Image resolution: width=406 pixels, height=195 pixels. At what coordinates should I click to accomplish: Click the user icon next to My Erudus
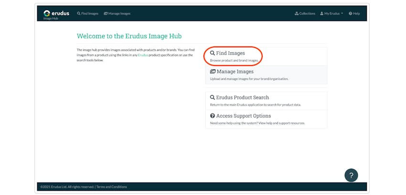pyautogui.click(x=321, y=13)
